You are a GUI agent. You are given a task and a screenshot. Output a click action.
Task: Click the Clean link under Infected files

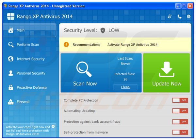(x=125, y=87)
